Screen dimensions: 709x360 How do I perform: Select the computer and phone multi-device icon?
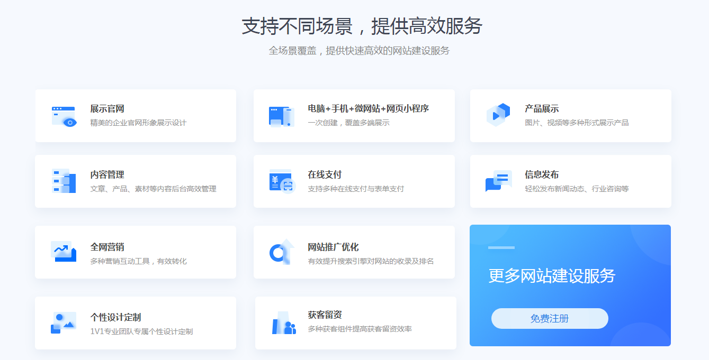tap(281, 115)
